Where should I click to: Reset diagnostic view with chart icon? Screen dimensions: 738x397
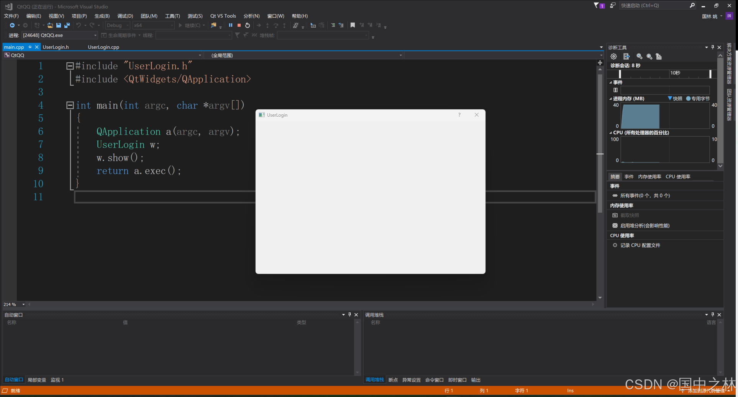pos(659,57)
